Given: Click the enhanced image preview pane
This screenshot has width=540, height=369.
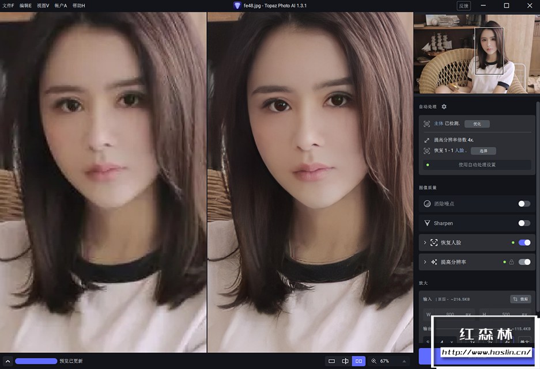Looking at the screenshot, I should click(x=310, y=182).
